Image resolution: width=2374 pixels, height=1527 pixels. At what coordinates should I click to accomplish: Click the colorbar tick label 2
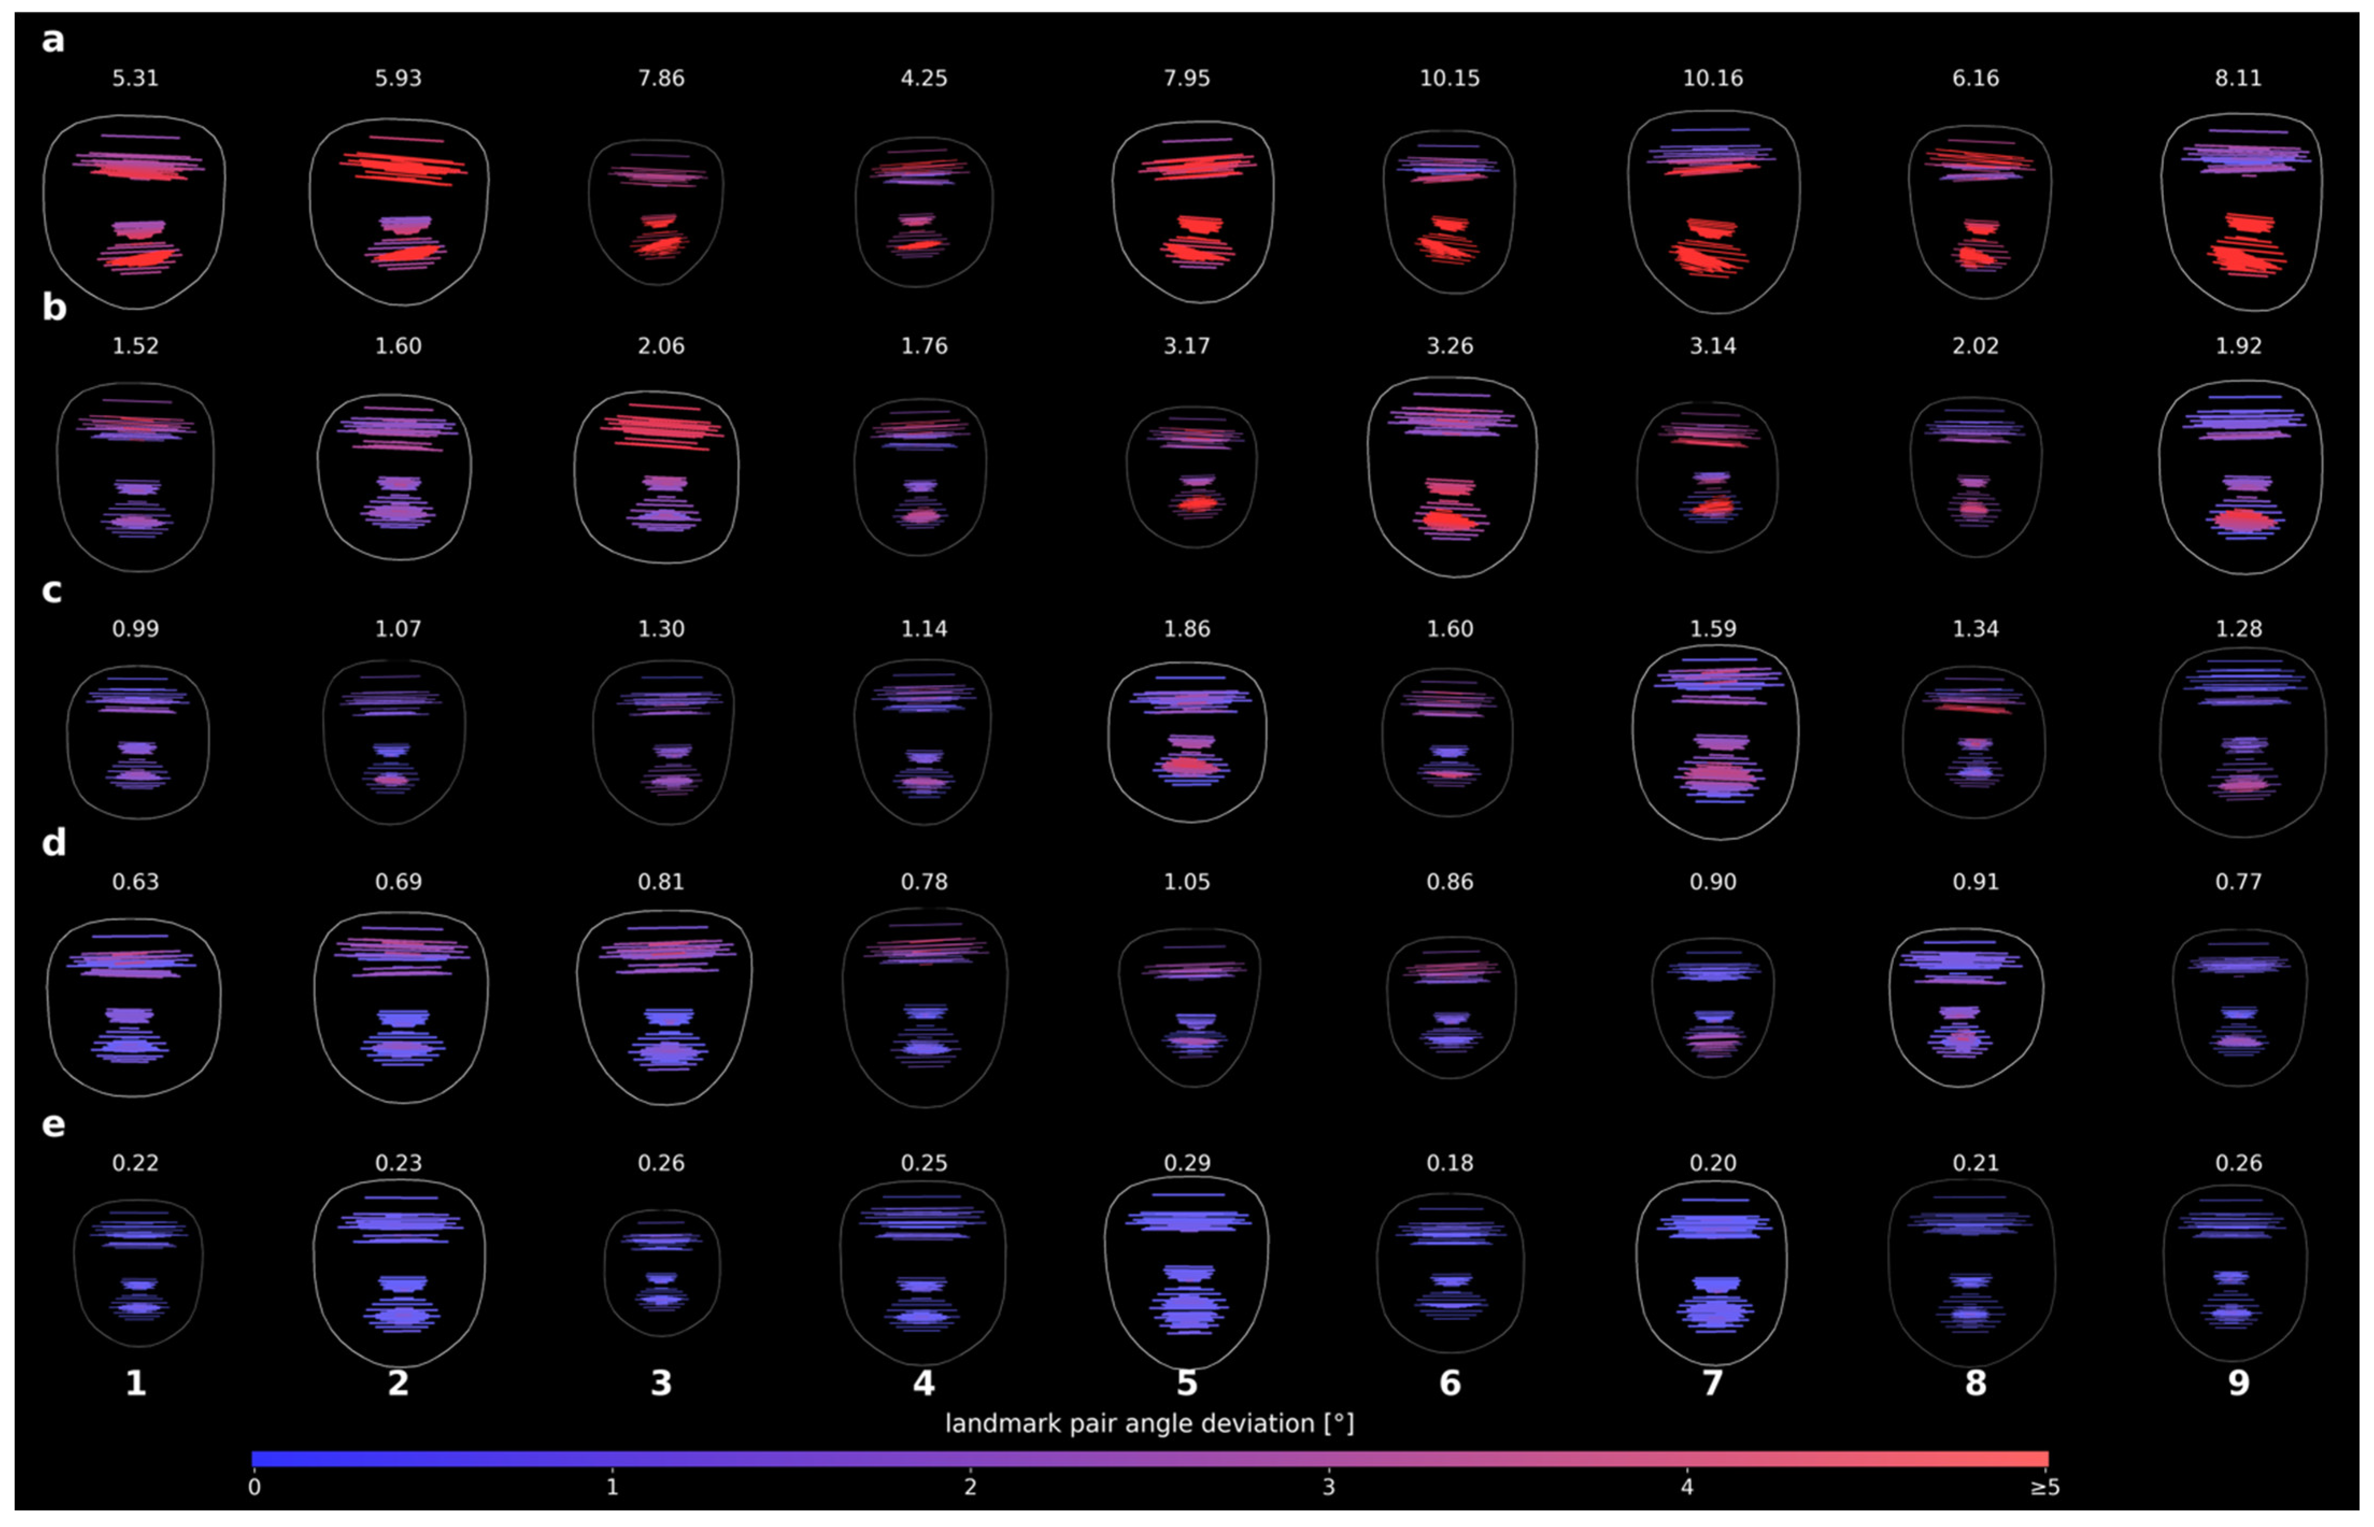click(970, 1487)
